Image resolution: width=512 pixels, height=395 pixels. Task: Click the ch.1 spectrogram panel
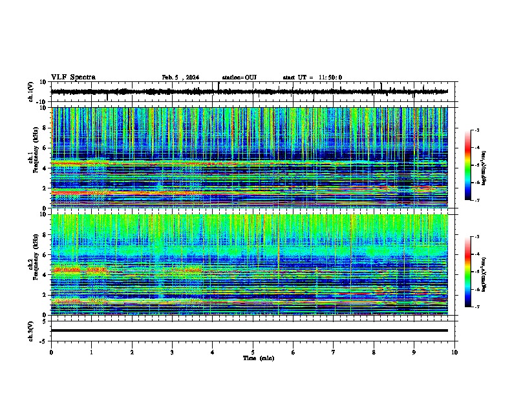coord(249,157)
